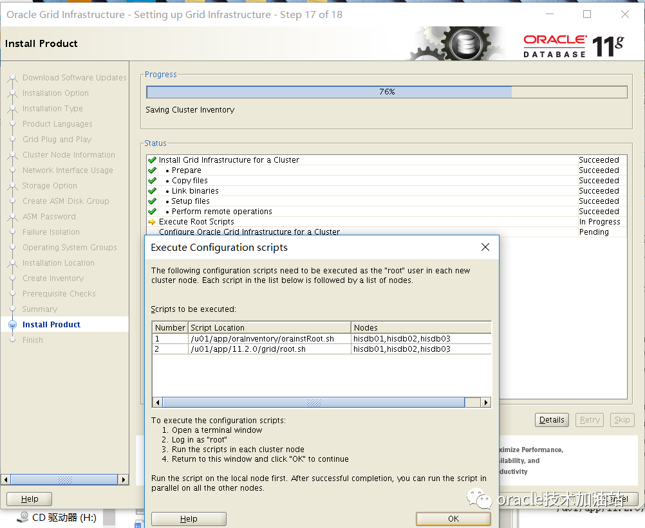Image resolution: width=645 pixels, height=528 pixels.
Task: Click the Skip button
Action: click(x=622, y=419)
